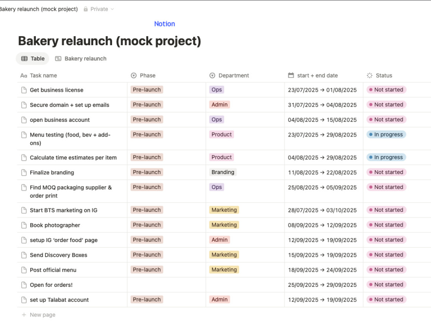Screen dimensions: 431x323
Task: Click the status spinner icon in the Status header
Action: (369, 75)
